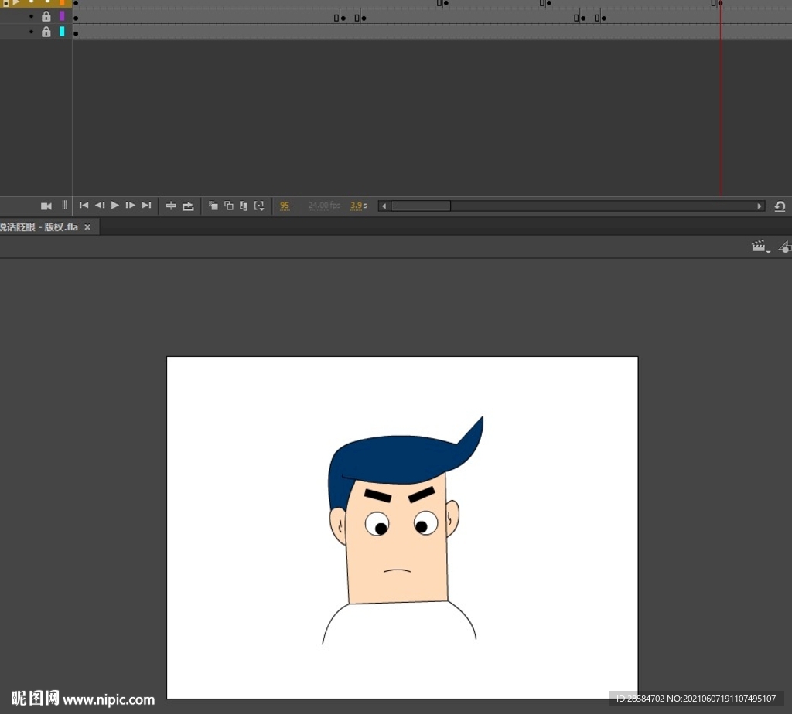
Task: Select the first keyframe of the cyan layer
Action: [x=76, y=34]
